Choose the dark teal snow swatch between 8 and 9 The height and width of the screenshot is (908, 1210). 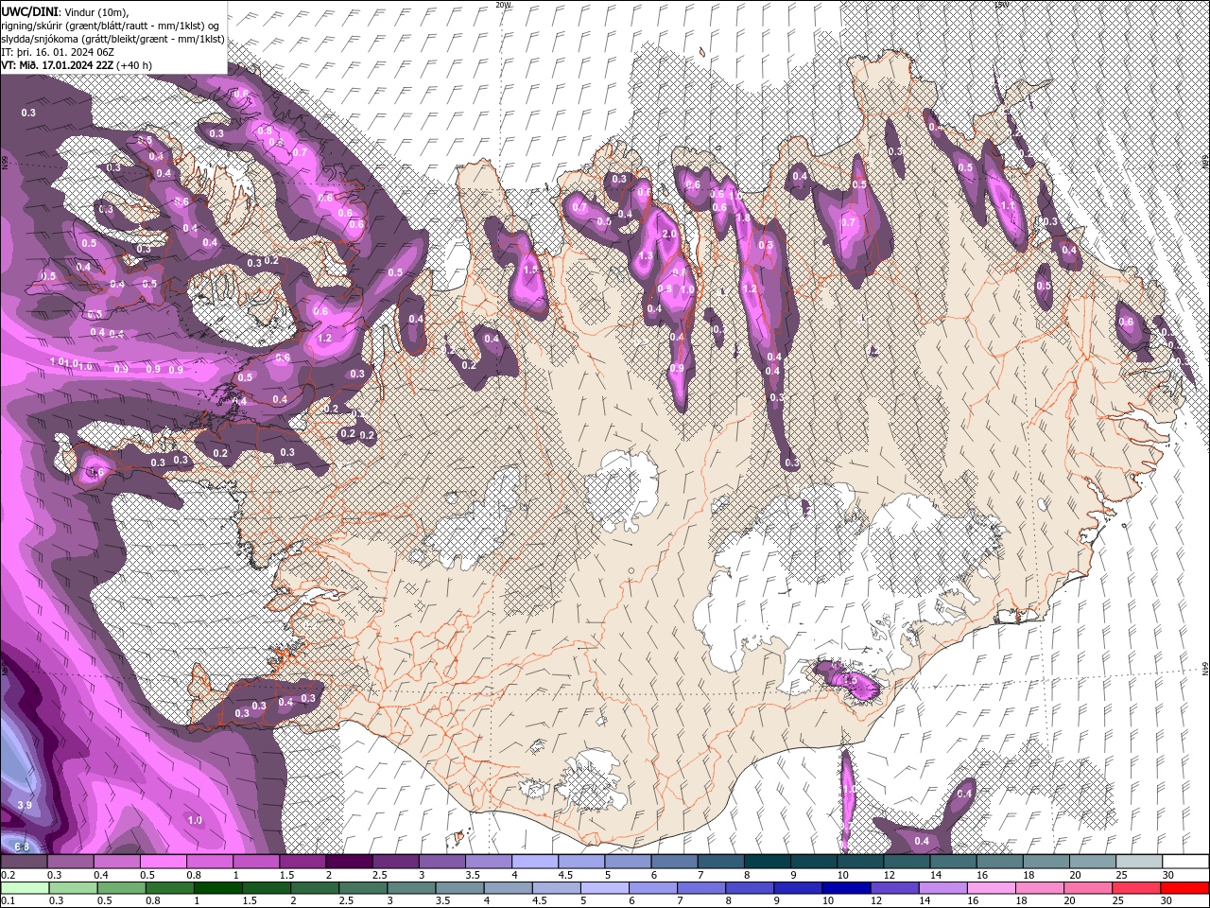tap(767, 862)
